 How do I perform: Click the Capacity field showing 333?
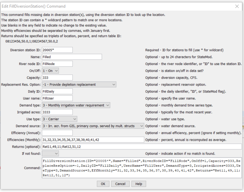point(57,78)
